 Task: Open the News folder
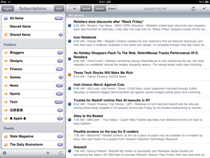click(x=33, y=86)
